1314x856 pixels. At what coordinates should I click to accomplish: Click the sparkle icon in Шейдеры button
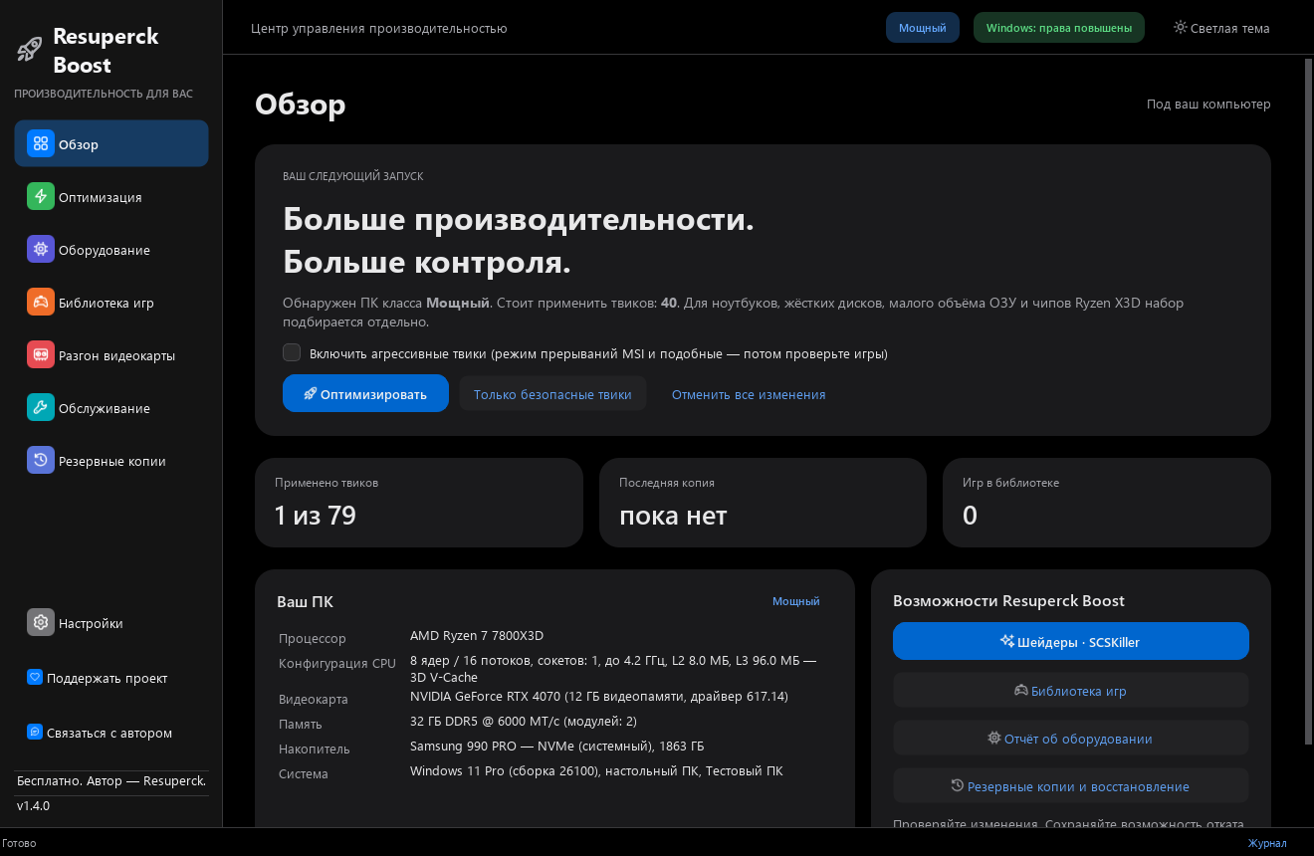pyautogui.click(x=1007, y=642)
